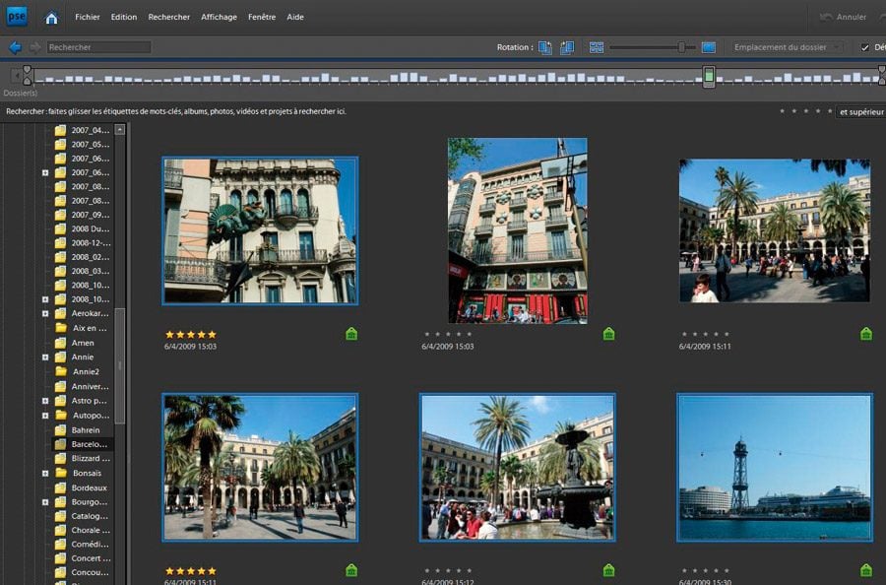This screenshot has width=886, height=585.
Task: Click the Home icon in the top bar
Action: [x=51, y=17]
